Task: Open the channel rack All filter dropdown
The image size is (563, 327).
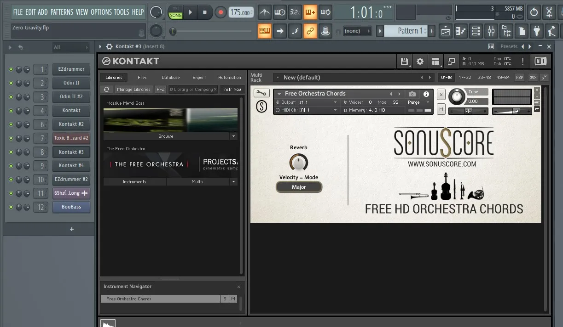Action: coord(70,47)
